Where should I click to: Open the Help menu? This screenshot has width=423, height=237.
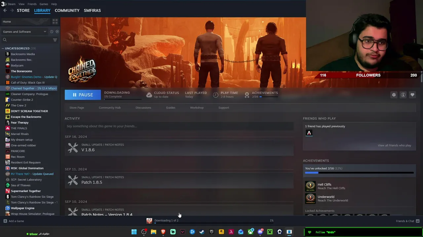[54, 4]
